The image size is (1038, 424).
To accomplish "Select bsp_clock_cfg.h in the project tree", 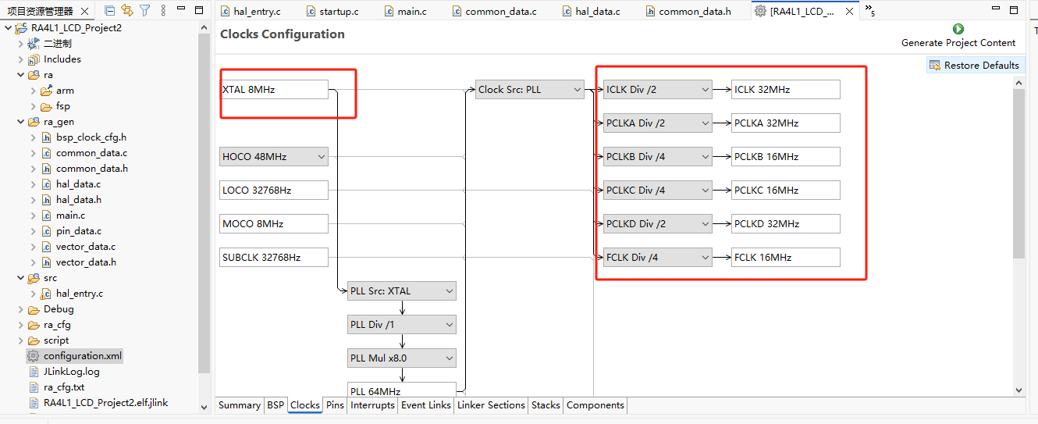I will (91, 137).
